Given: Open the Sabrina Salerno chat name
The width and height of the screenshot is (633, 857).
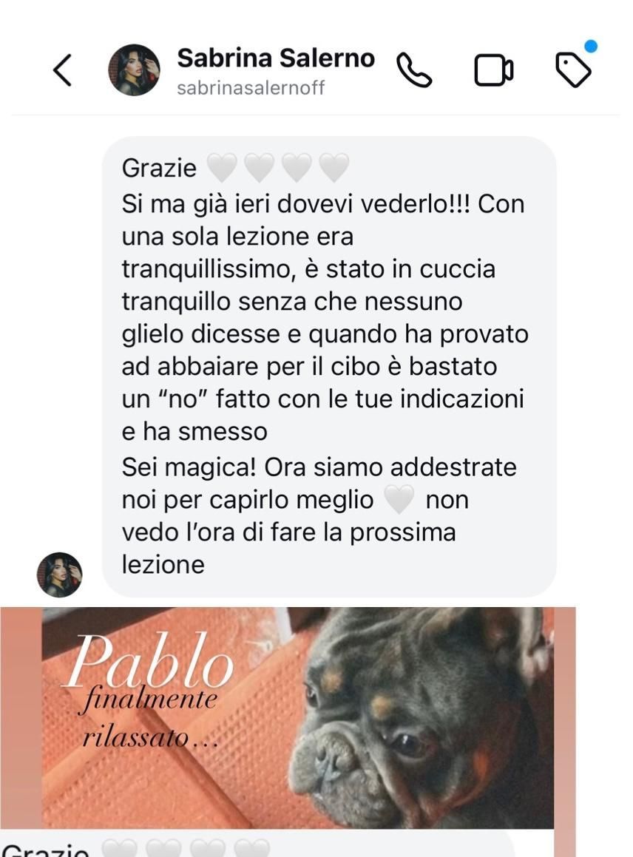Looking at the screenshot, I should 276,58.
